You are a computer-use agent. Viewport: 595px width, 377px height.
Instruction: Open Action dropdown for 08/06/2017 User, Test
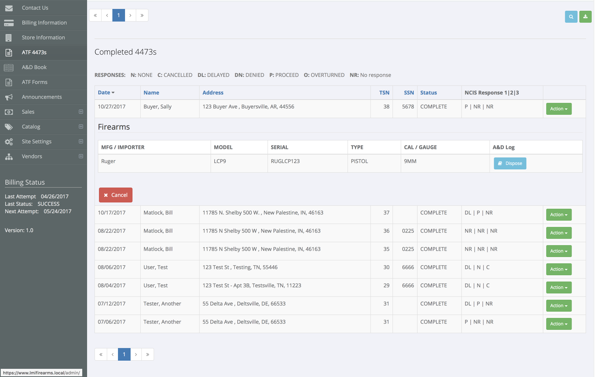point(559,269)
